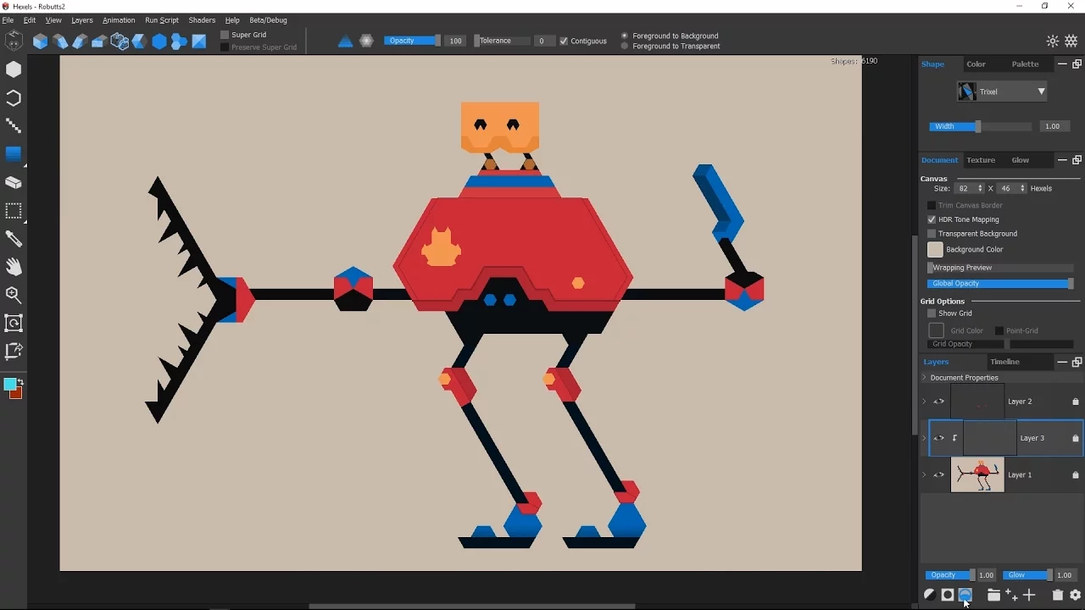Open the new layer group folder icon
Viewport: 1085px width, 610px height.
993,596
